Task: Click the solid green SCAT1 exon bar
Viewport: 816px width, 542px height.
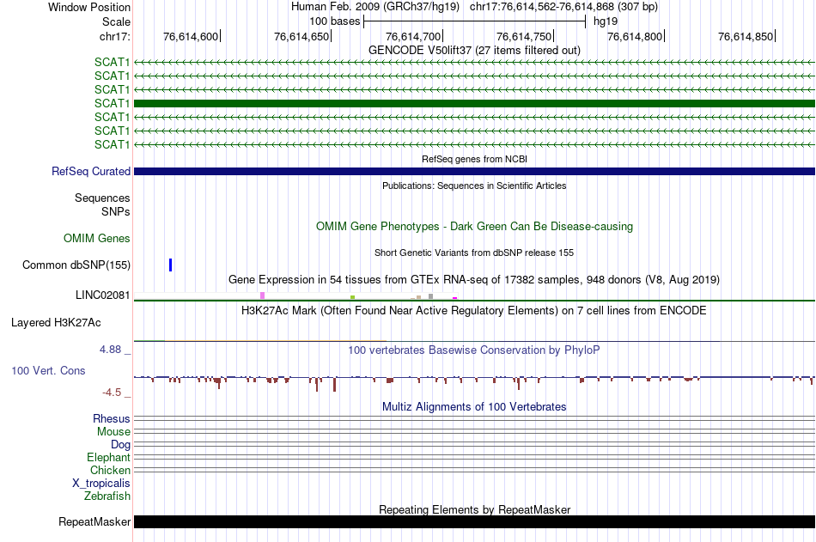Action: tap(474, 104)
